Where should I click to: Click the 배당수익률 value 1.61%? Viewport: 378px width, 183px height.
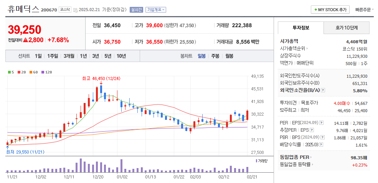point(361,145)
